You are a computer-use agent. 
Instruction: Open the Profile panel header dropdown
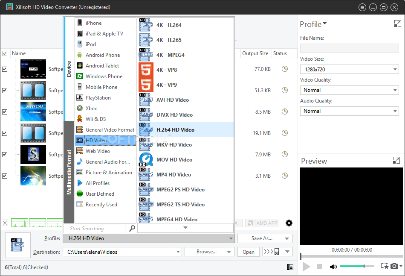click(x=325, y=23)
